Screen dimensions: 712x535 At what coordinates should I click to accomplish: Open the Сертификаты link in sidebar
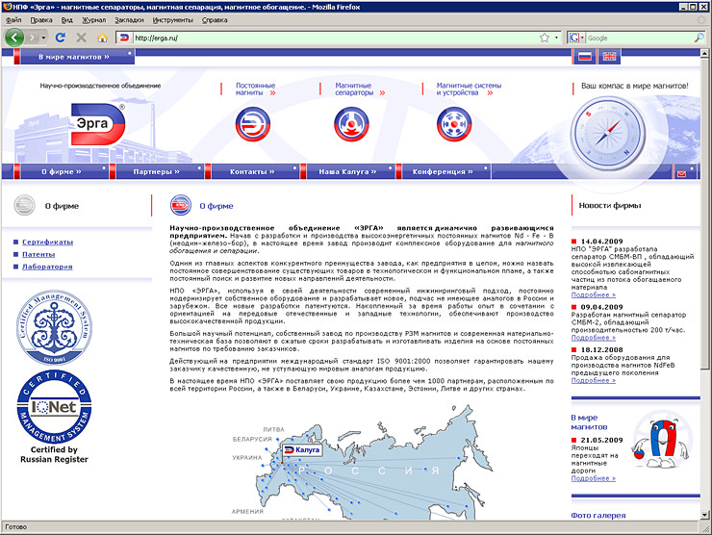click(x=48, y=242)
